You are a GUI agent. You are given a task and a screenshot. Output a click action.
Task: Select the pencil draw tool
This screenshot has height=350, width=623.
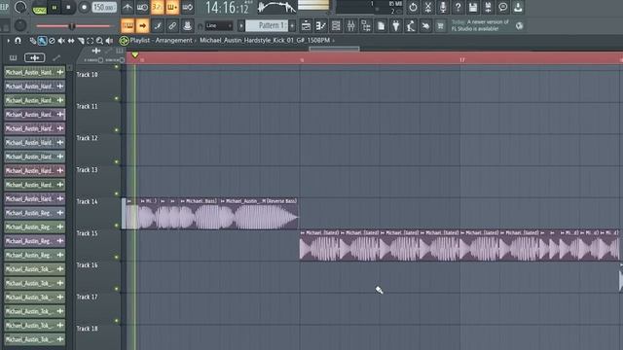click(x=32, y=41)
